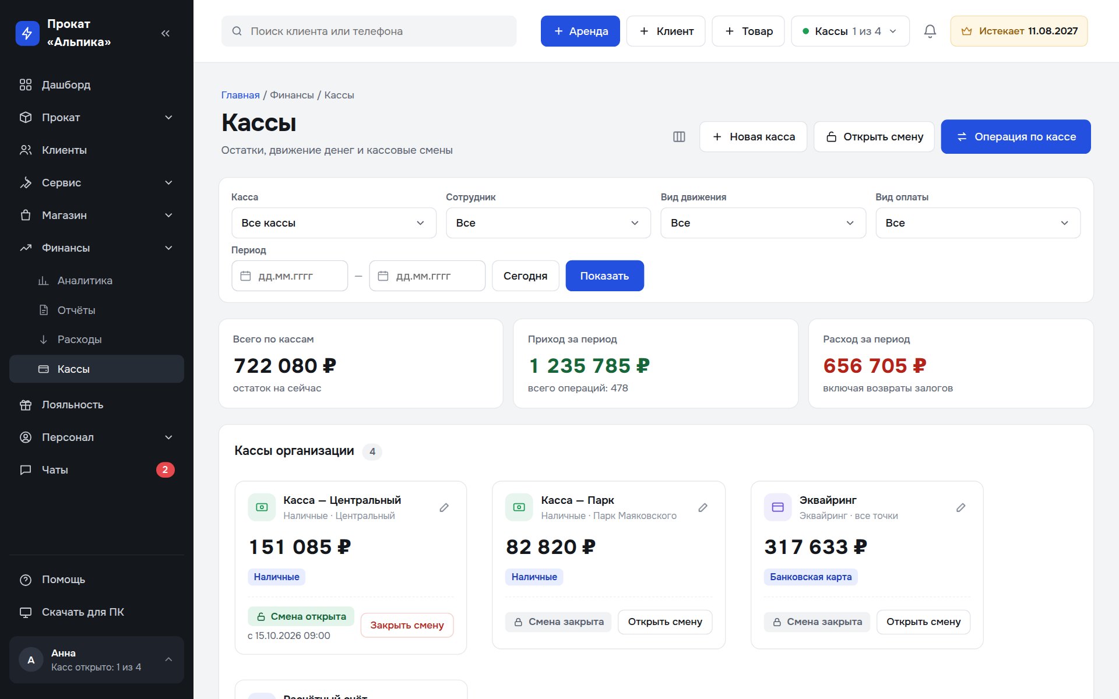Click the Прокат «Альпика» lightning logo
Viewport: 1119px width, 699px height.
pyautogui.click(x=27, y=33)
